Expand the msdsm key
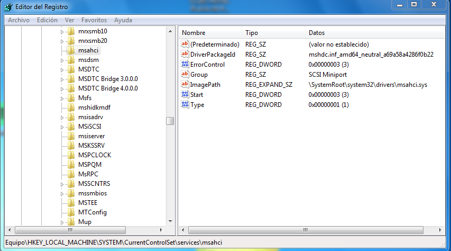 62,60
